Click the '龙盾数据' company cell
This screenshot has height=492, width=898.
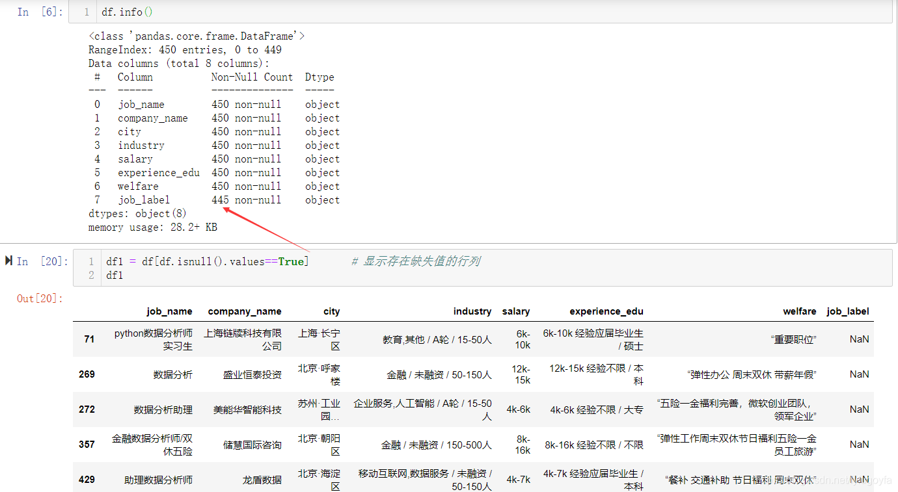point(262,480)
